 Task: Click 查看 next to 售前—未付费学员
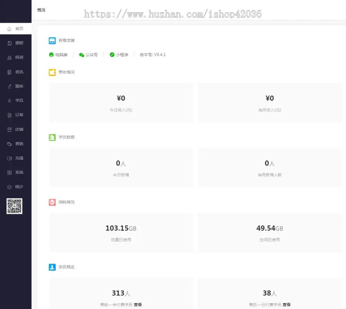pyautogui.click(x=138, y=304)
